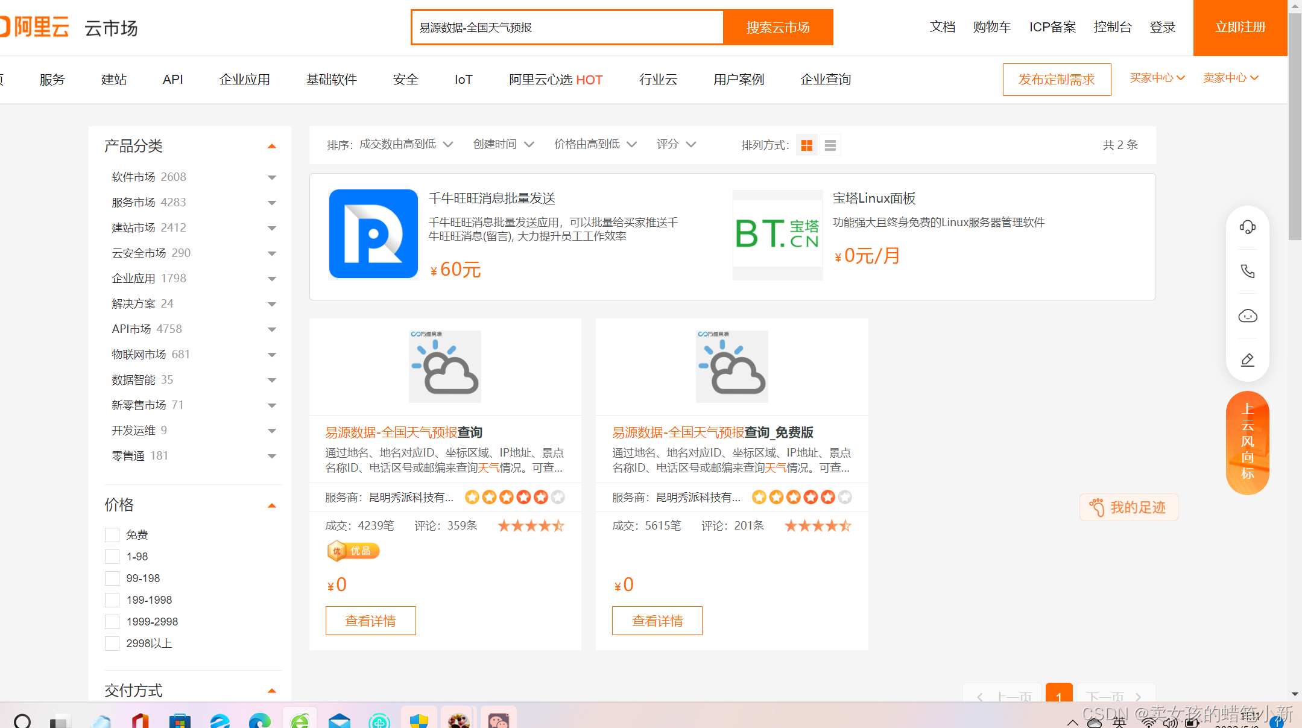Open 我的足迹 footprint button
This screenshot has width=1302, height=728.
pos(1128,507)
